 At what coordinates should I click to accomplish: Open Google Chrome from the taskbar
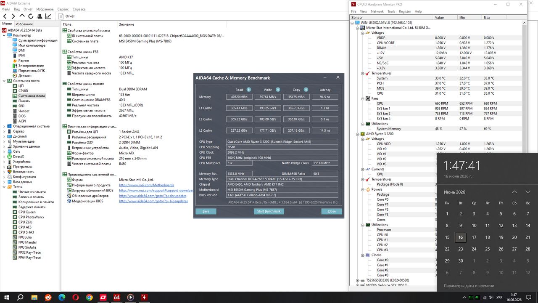coord(90,297)
